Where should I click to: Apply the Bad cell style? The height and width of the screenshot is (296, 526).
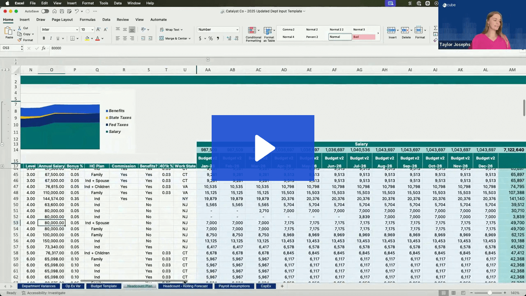point(364,37)
